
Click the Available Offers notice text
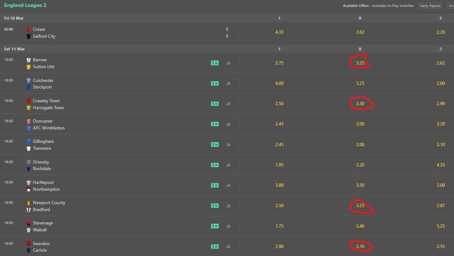[378, 6]
